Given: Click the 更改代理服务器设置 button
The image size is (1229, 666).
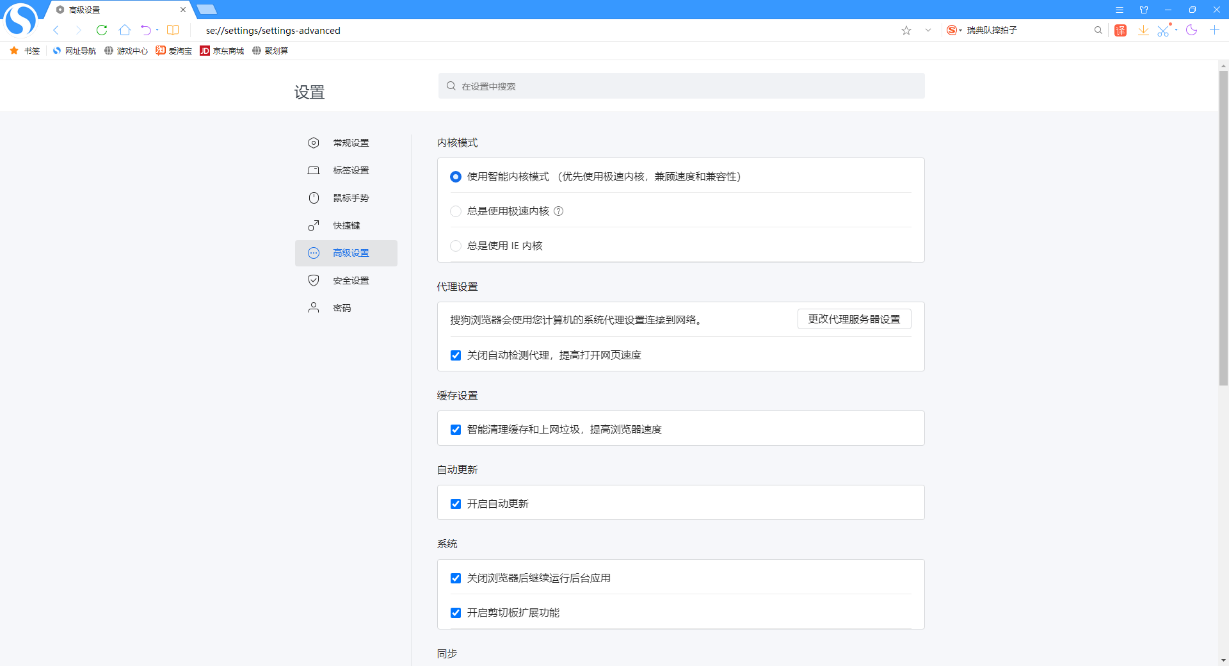Looking at the screenshot, I should coord(854,319).
